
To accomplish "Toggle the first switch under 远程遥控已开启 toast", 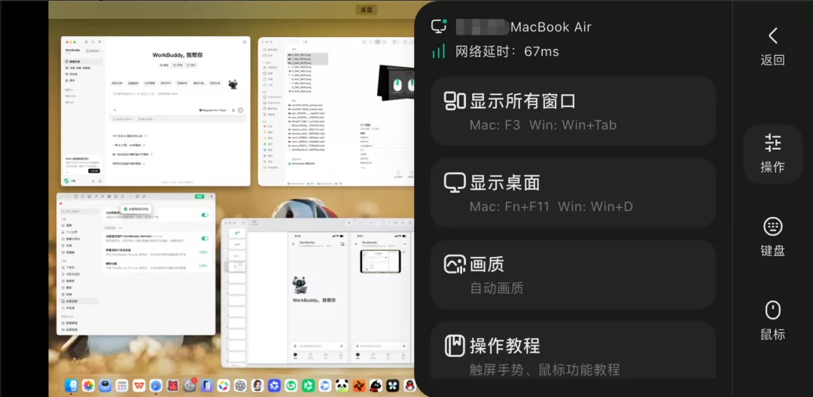I will 205,215.
